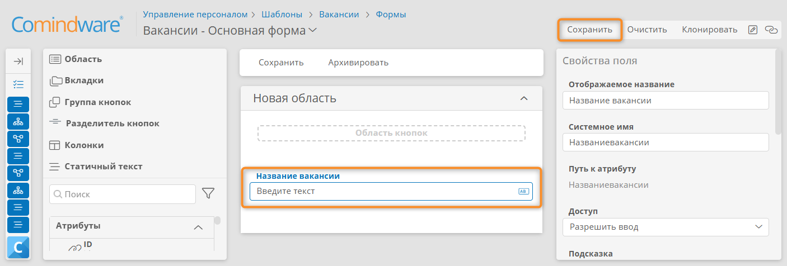Click the Путь к атрибуту value text

click(x=609, y=184)
